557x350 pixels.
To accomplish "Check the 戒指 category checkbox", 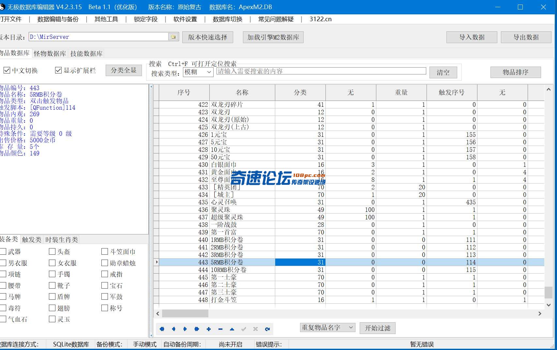I will 105,274.
